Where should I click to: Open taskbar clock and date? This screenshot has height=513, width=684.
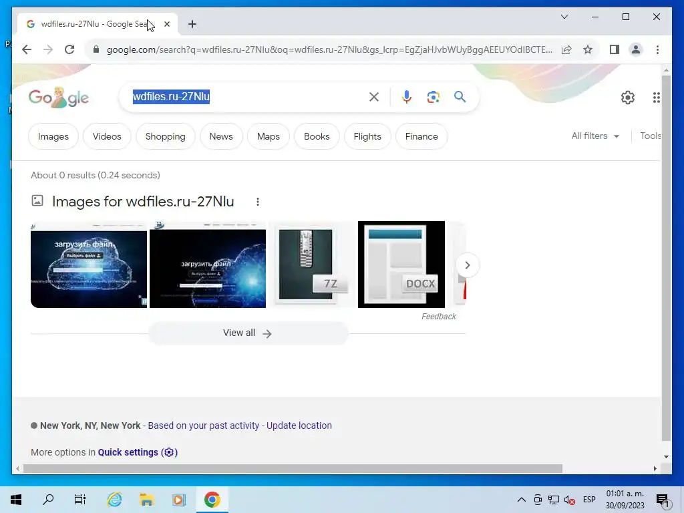coord(625,500)
